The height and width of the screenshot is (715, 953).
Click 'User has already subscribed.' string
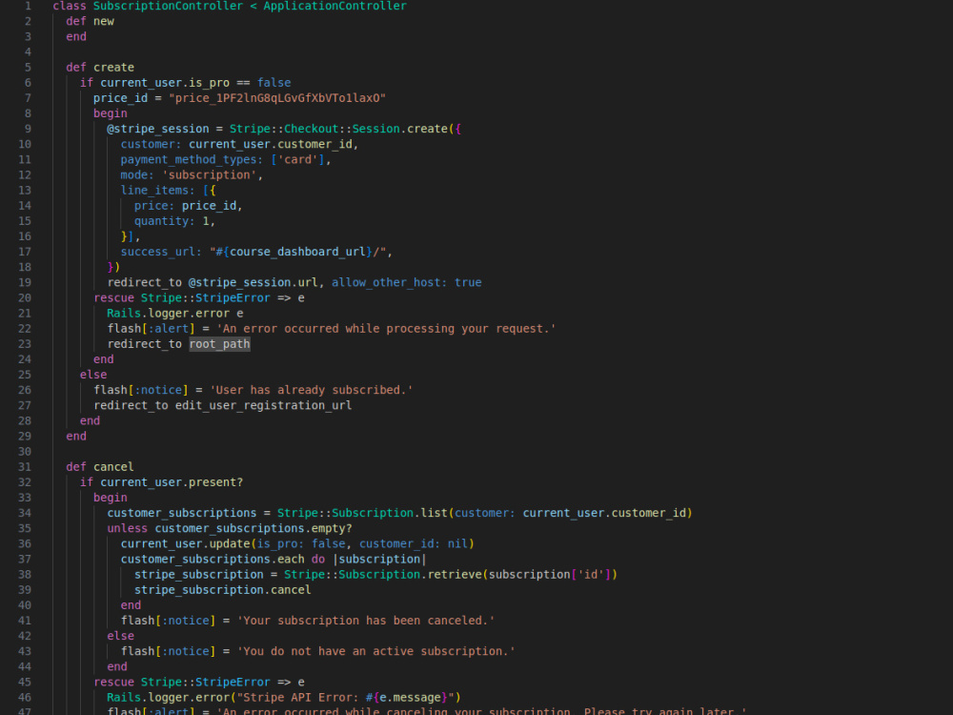(312, 390)
